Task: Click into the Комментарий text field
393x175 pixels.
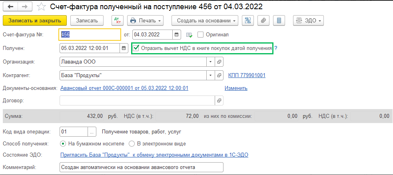Action: coord(140,167)
